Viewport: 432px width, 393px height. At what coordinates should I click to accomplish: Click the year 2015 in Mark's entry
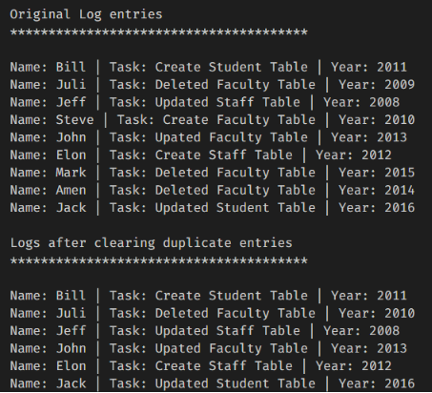[x=400, y=173]
